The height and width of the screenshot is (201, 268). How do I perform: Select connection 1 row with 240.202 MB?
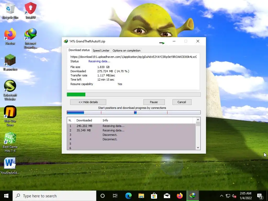pos(131,126)
